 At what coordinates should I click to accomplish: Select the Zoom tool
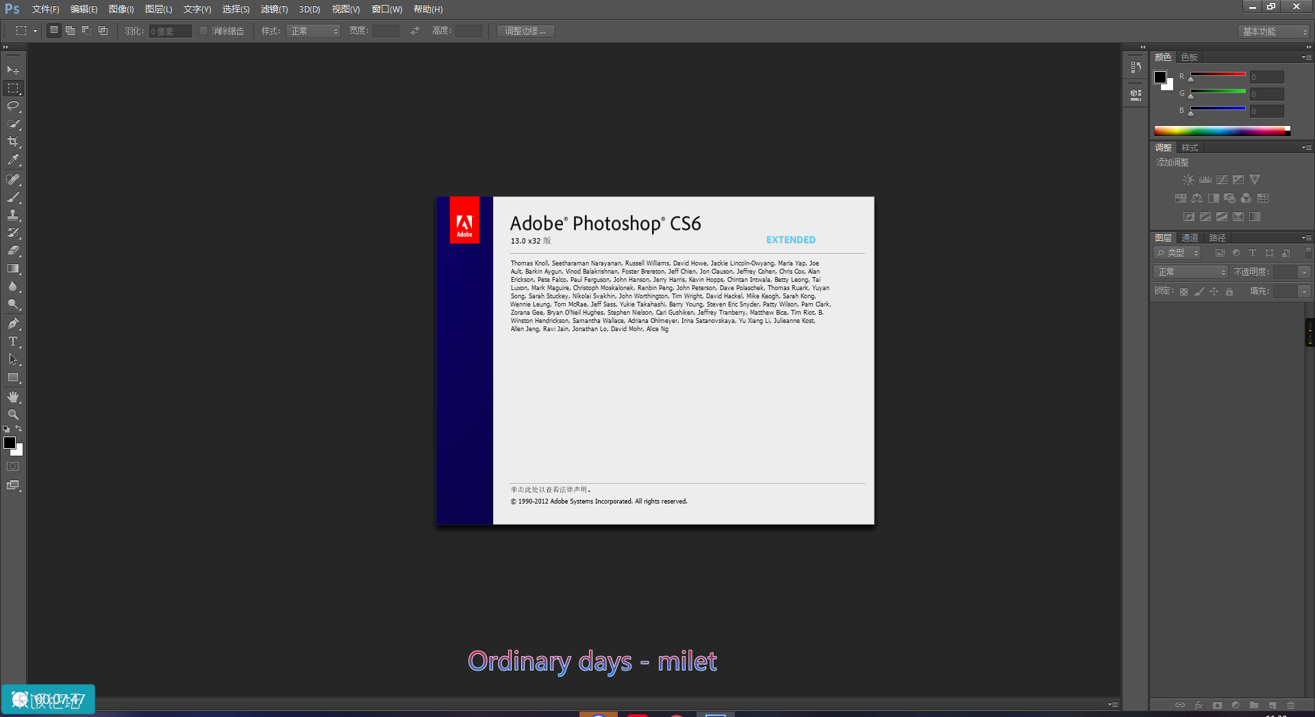point(13,415)
